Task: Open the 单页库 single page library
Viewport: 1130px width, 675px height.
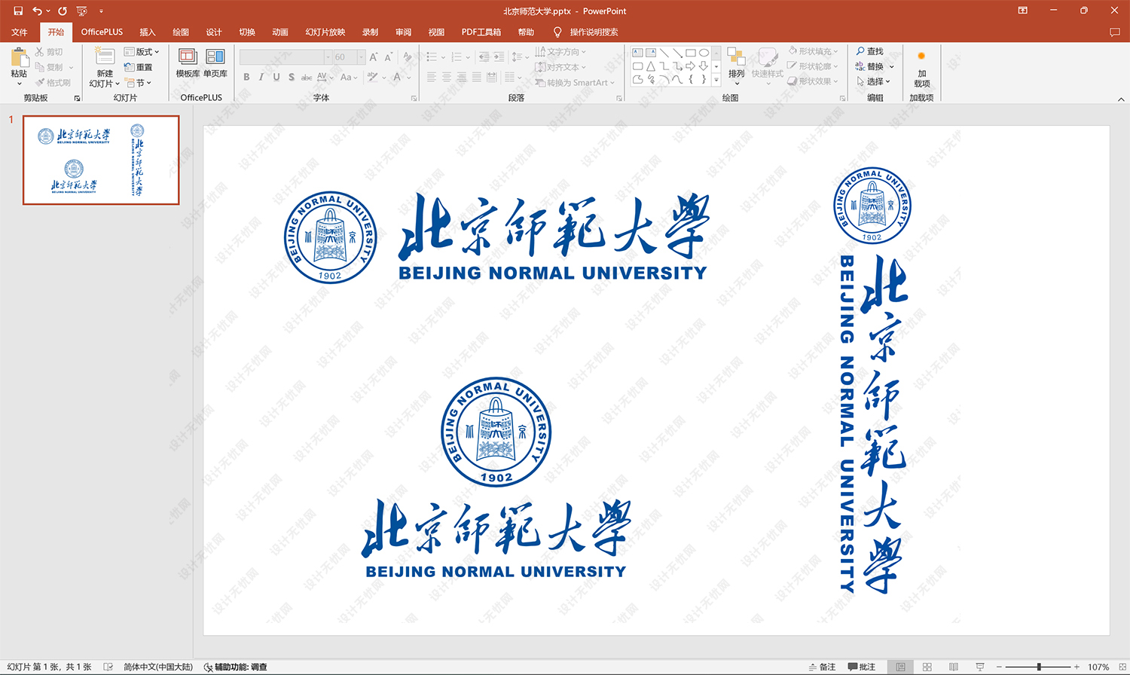Action: point(215,62)
